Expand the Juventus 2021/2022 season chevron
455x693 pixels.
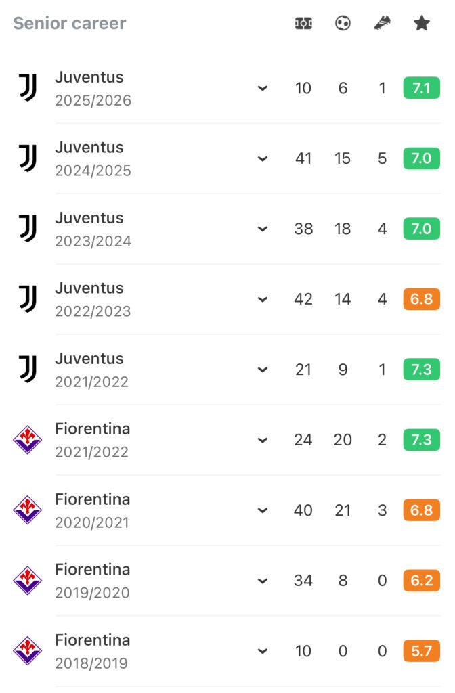[x=263, y=370]
